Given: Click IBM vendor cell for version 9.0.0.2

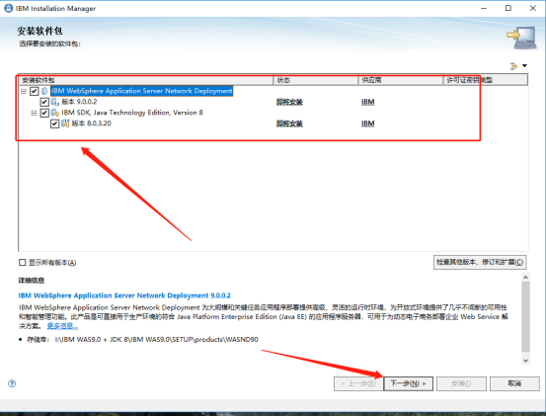Looking at the screenshot, I should tap(367, 102).
